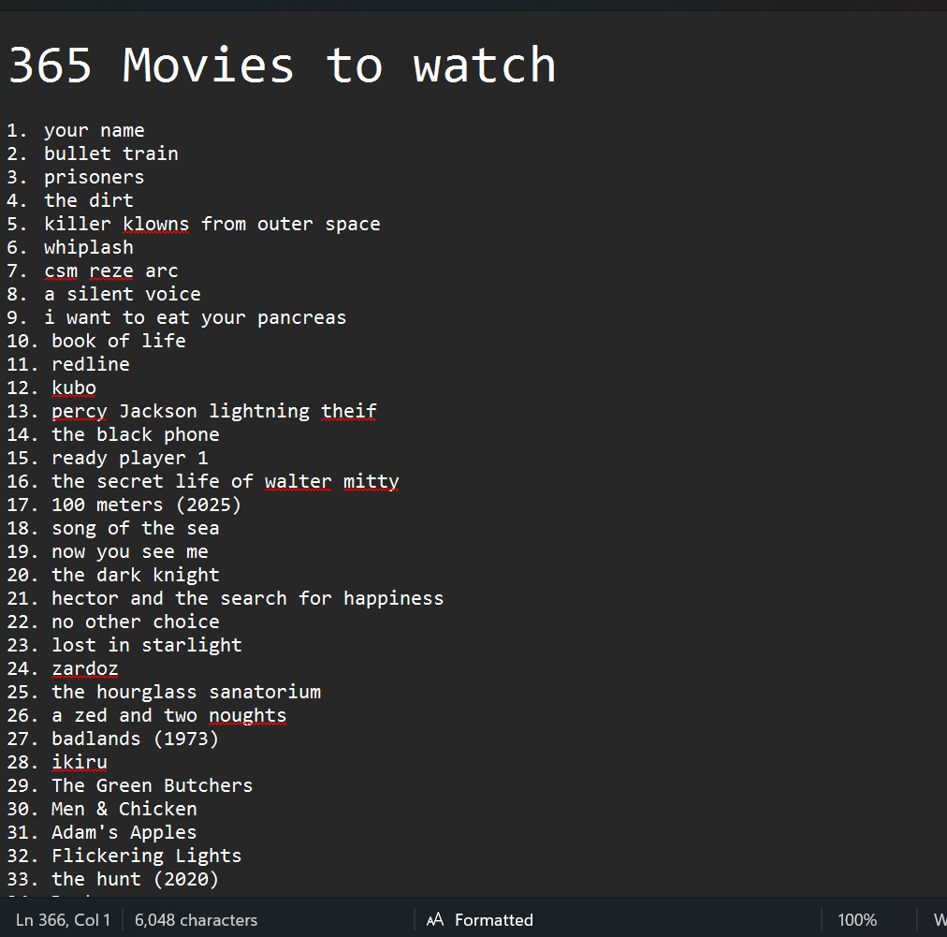The width and height of the screenshot is (947, 937).
Task: Click "100 meters (2025)" line
Action: point(146,505)
